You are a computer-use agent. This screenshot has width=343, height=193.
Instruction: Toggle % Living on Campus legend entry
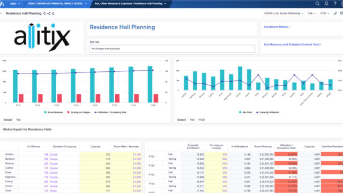79,112
